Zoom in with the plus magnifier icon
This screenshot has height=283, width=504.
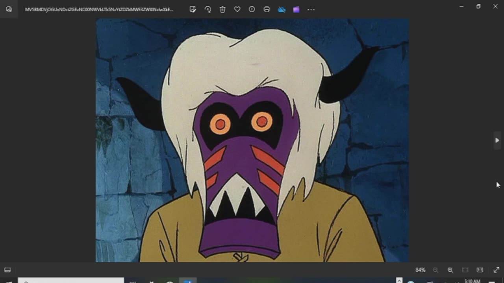pyautogui.click(x=450, y=270)
